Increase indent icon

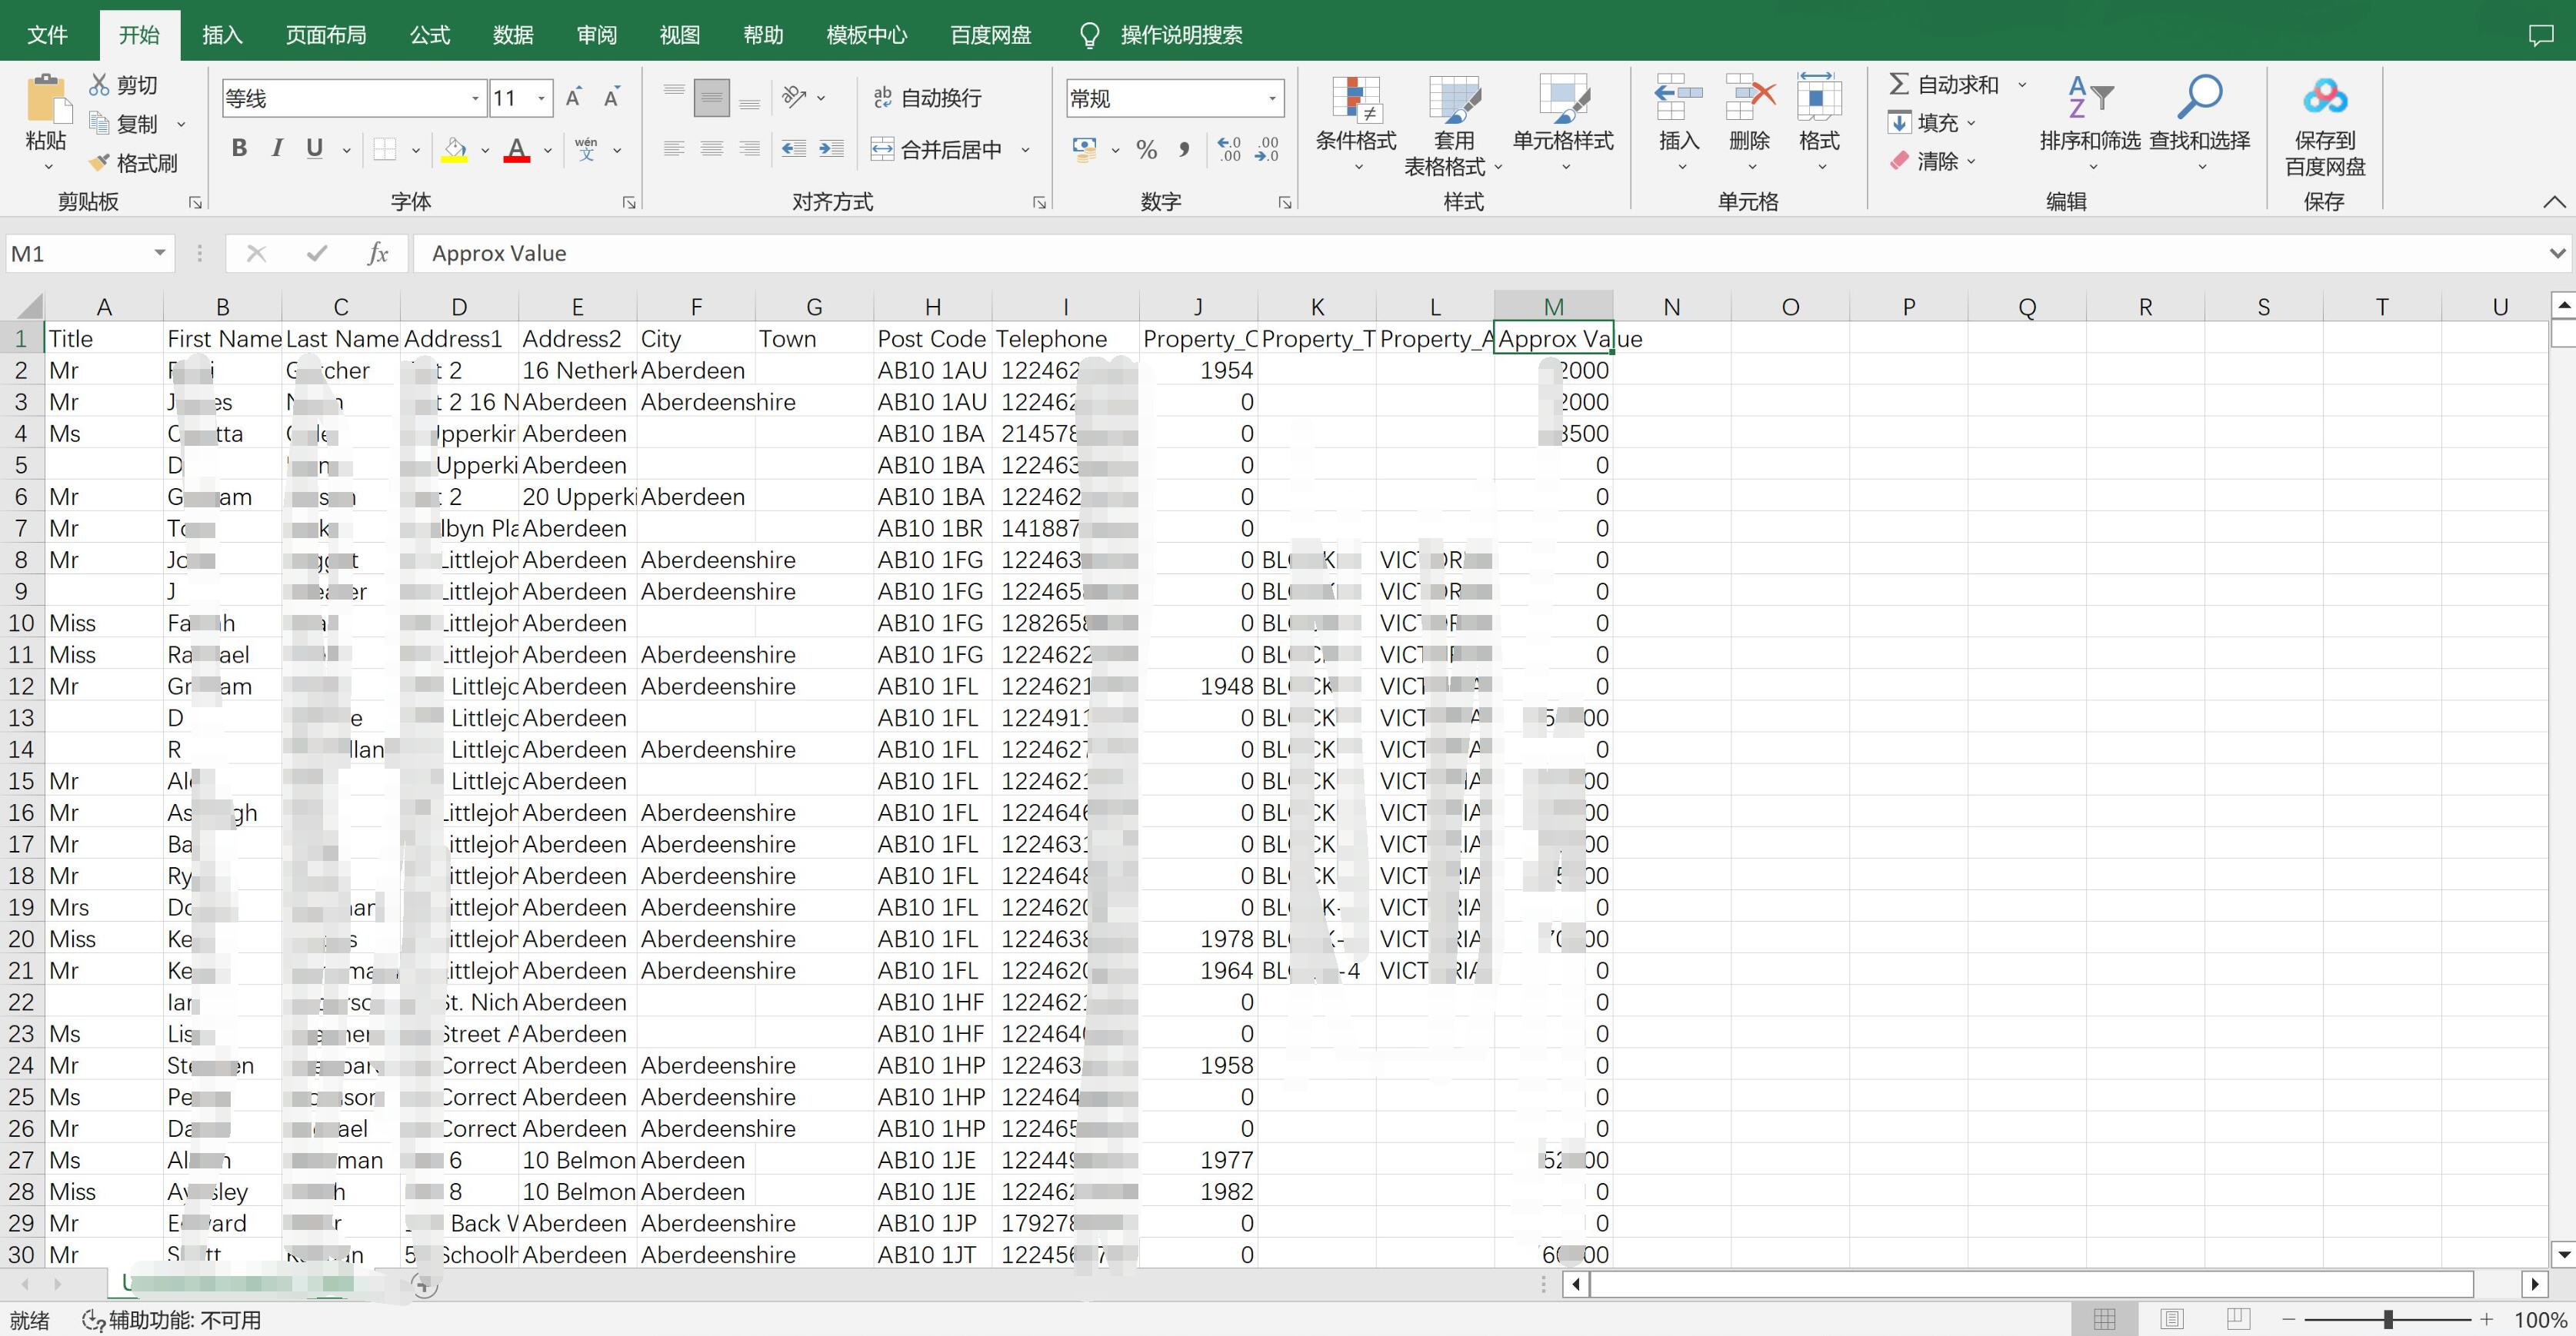pyautogui.click(x=831, y=149)
